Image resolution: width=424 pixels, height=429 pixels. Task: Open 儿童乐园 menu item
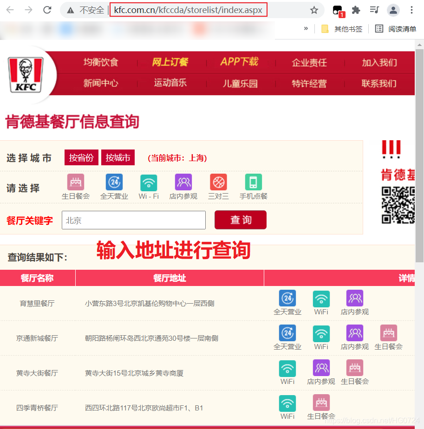[240, 84]
